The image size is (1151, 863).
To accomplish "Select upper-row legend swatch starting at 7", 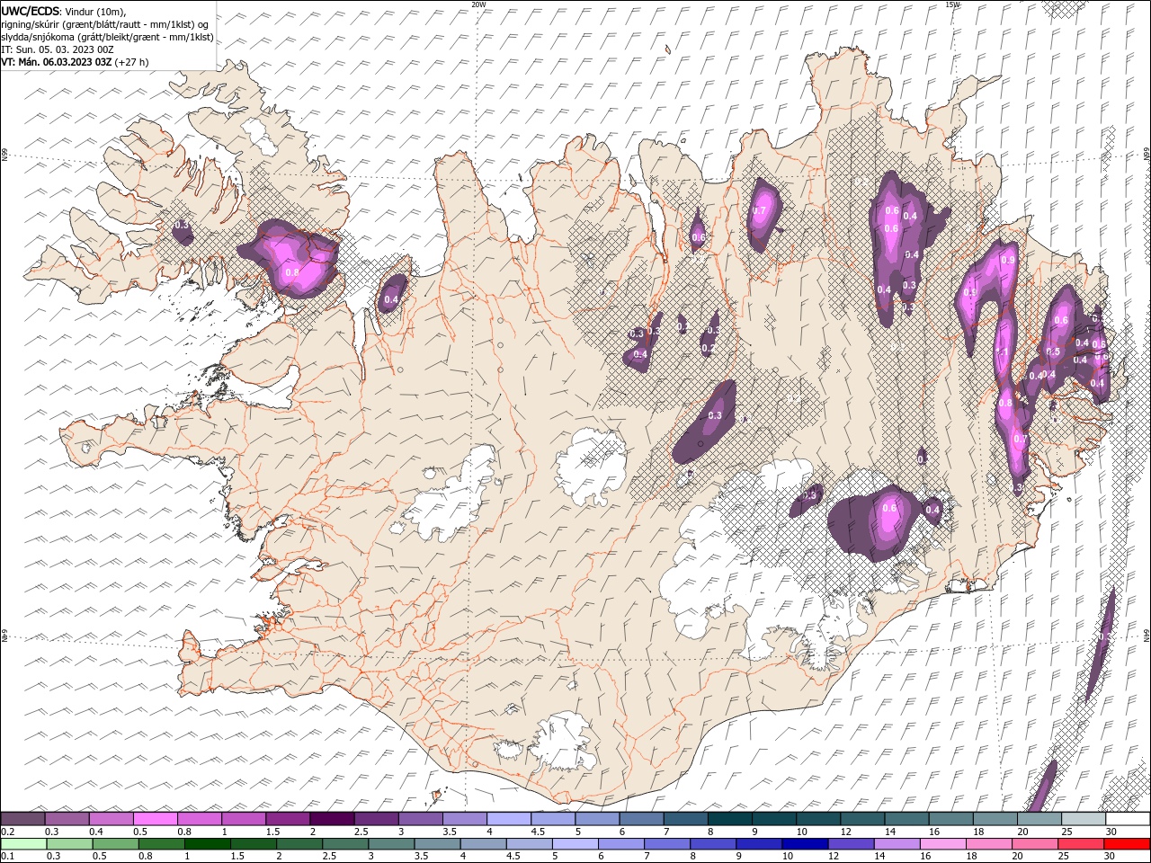I will 684,819.
